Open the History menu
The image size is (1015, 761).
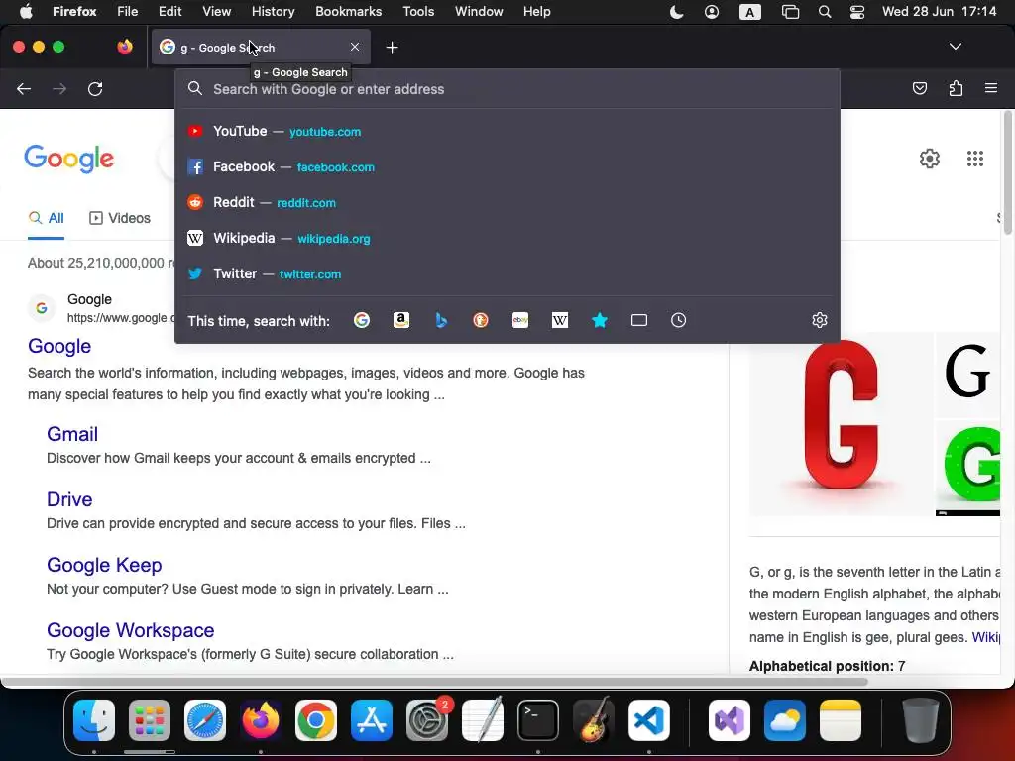(x=274, y=12)
